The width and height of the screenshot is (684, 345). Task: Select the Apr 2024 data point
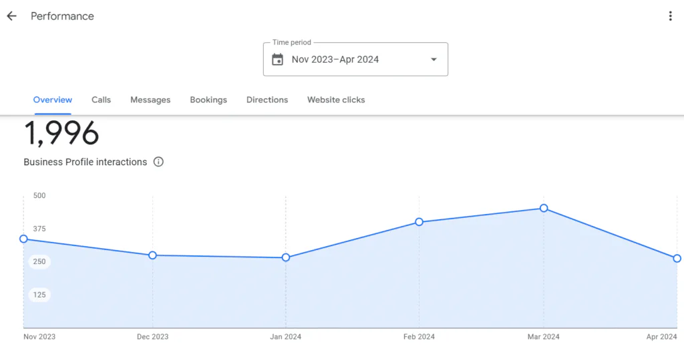point(677,258)
